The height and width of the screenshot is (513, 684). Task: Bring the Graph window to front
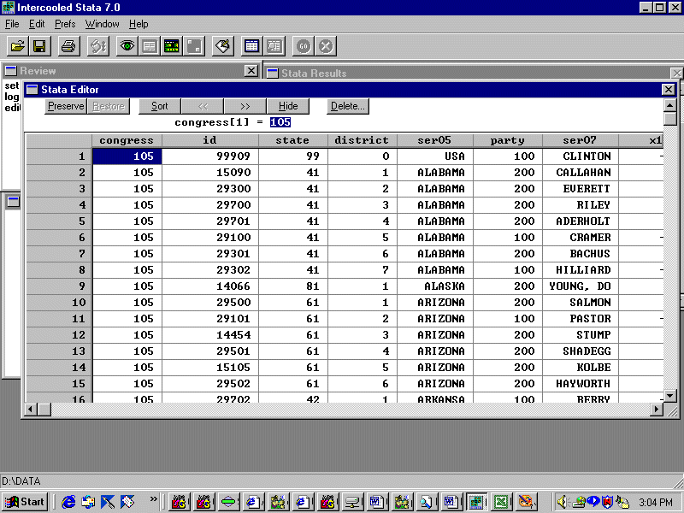(x=171, y=46)
